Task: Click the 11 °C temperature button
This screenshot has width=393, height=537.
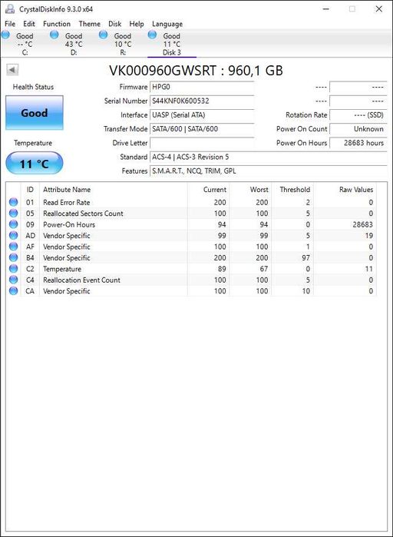Action: tap(35, 164)
